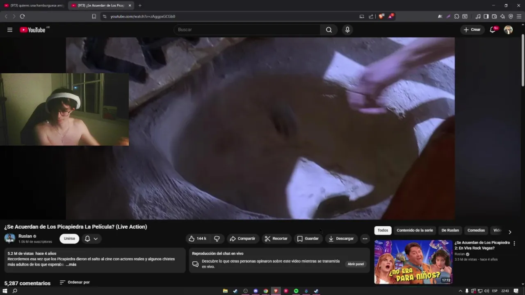Open the YouTube notifications bell
The width and height of the screenshot is (525, 295).
[493, 29]
